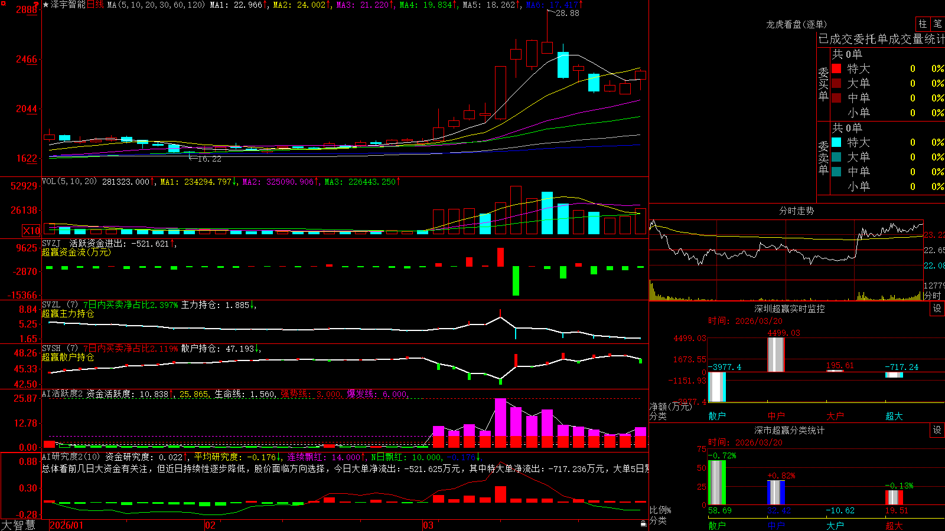Click the 02 month marker on timeline
This screenshot has width=945, height=531.
tap(210, 525)
